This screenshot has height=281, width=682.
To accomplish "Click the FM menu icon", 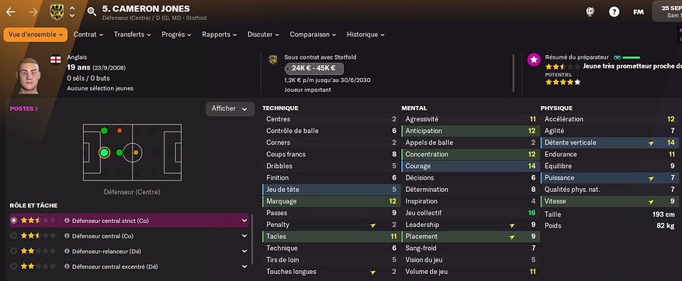I will (638, 12).
